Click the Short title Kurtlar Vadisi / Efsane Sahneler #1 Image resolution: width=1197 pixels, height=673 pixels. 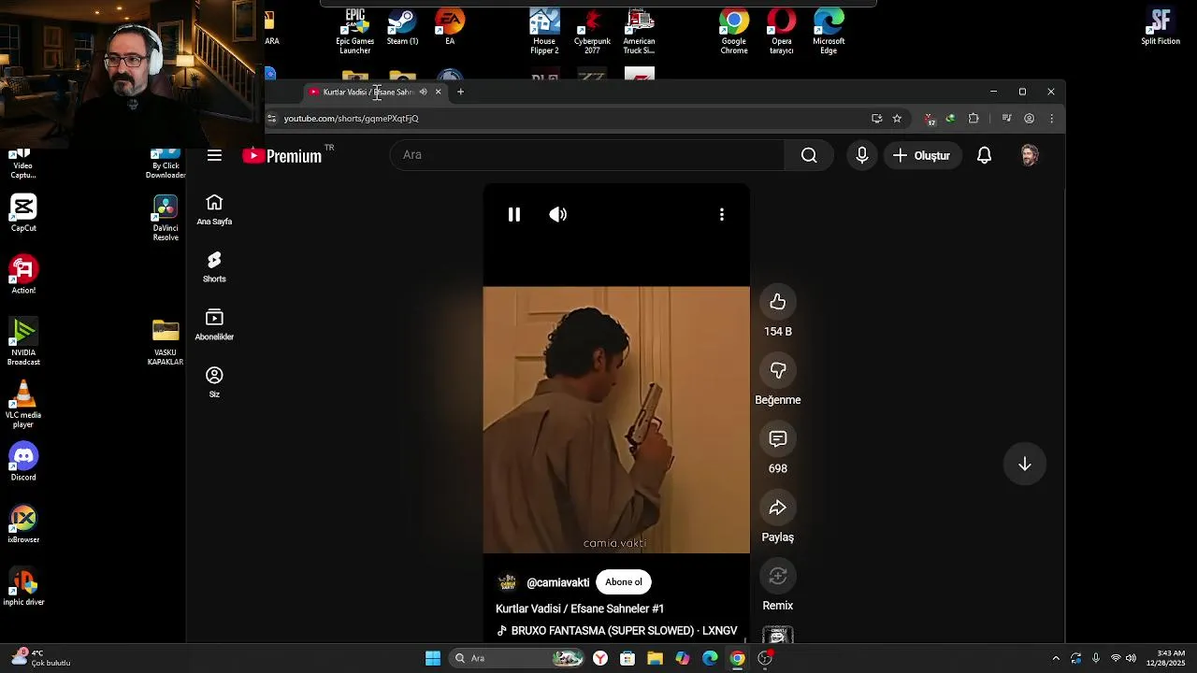point(580,609)
